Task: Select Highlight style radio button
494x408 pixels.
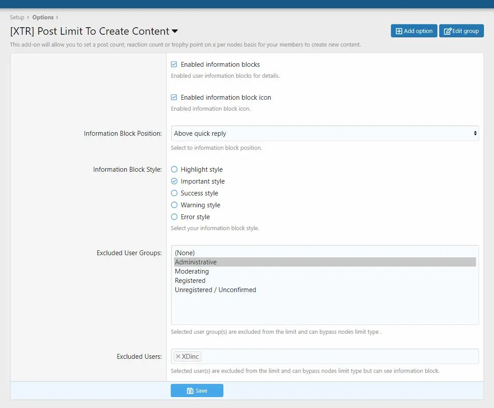Action: pyautogui.click(x=174, y=170)
